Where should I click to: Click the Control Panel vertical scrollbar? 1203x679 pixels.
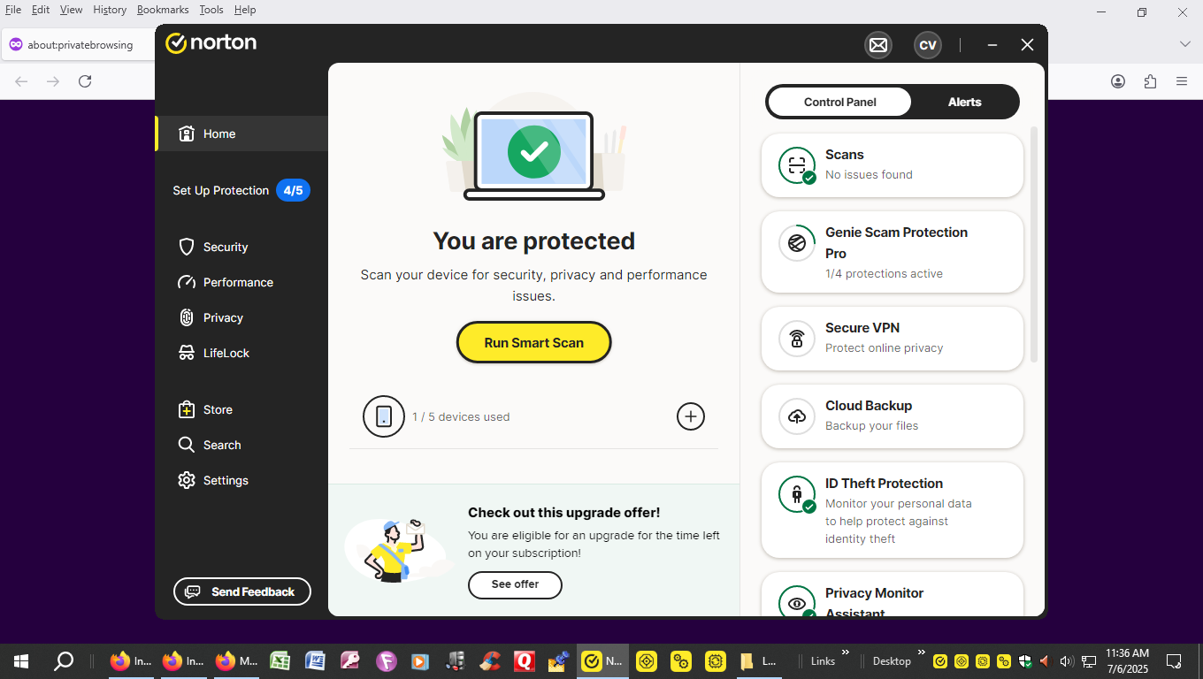tap(1034, 245)
